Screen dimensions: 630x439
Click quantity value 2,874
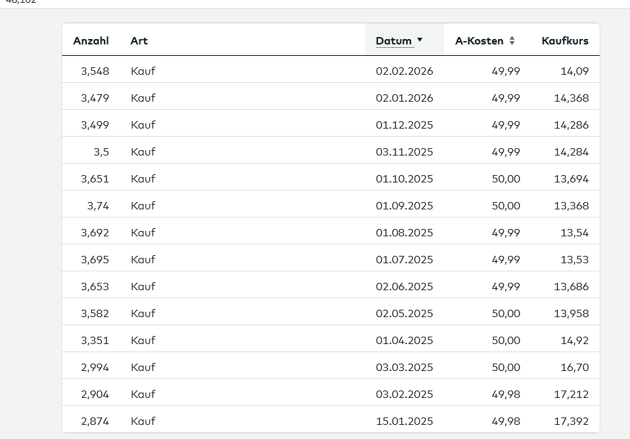[95, 421]
